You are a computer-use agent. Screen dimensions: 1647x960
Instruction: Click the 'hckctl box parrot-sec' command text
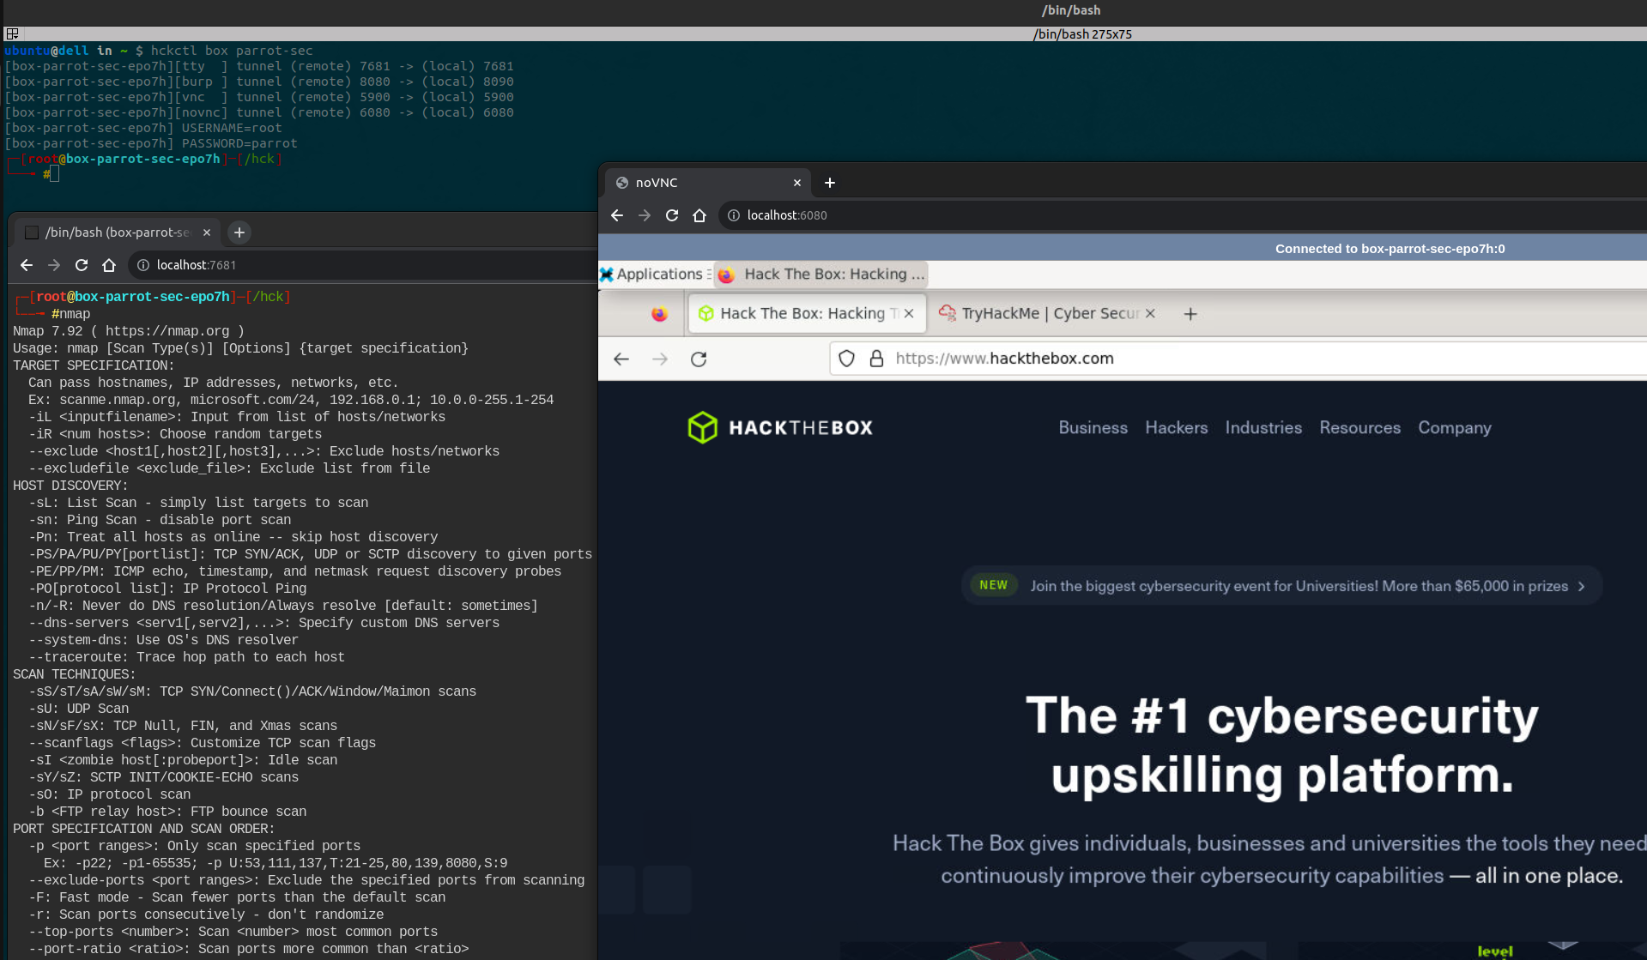tap(232, 51)
